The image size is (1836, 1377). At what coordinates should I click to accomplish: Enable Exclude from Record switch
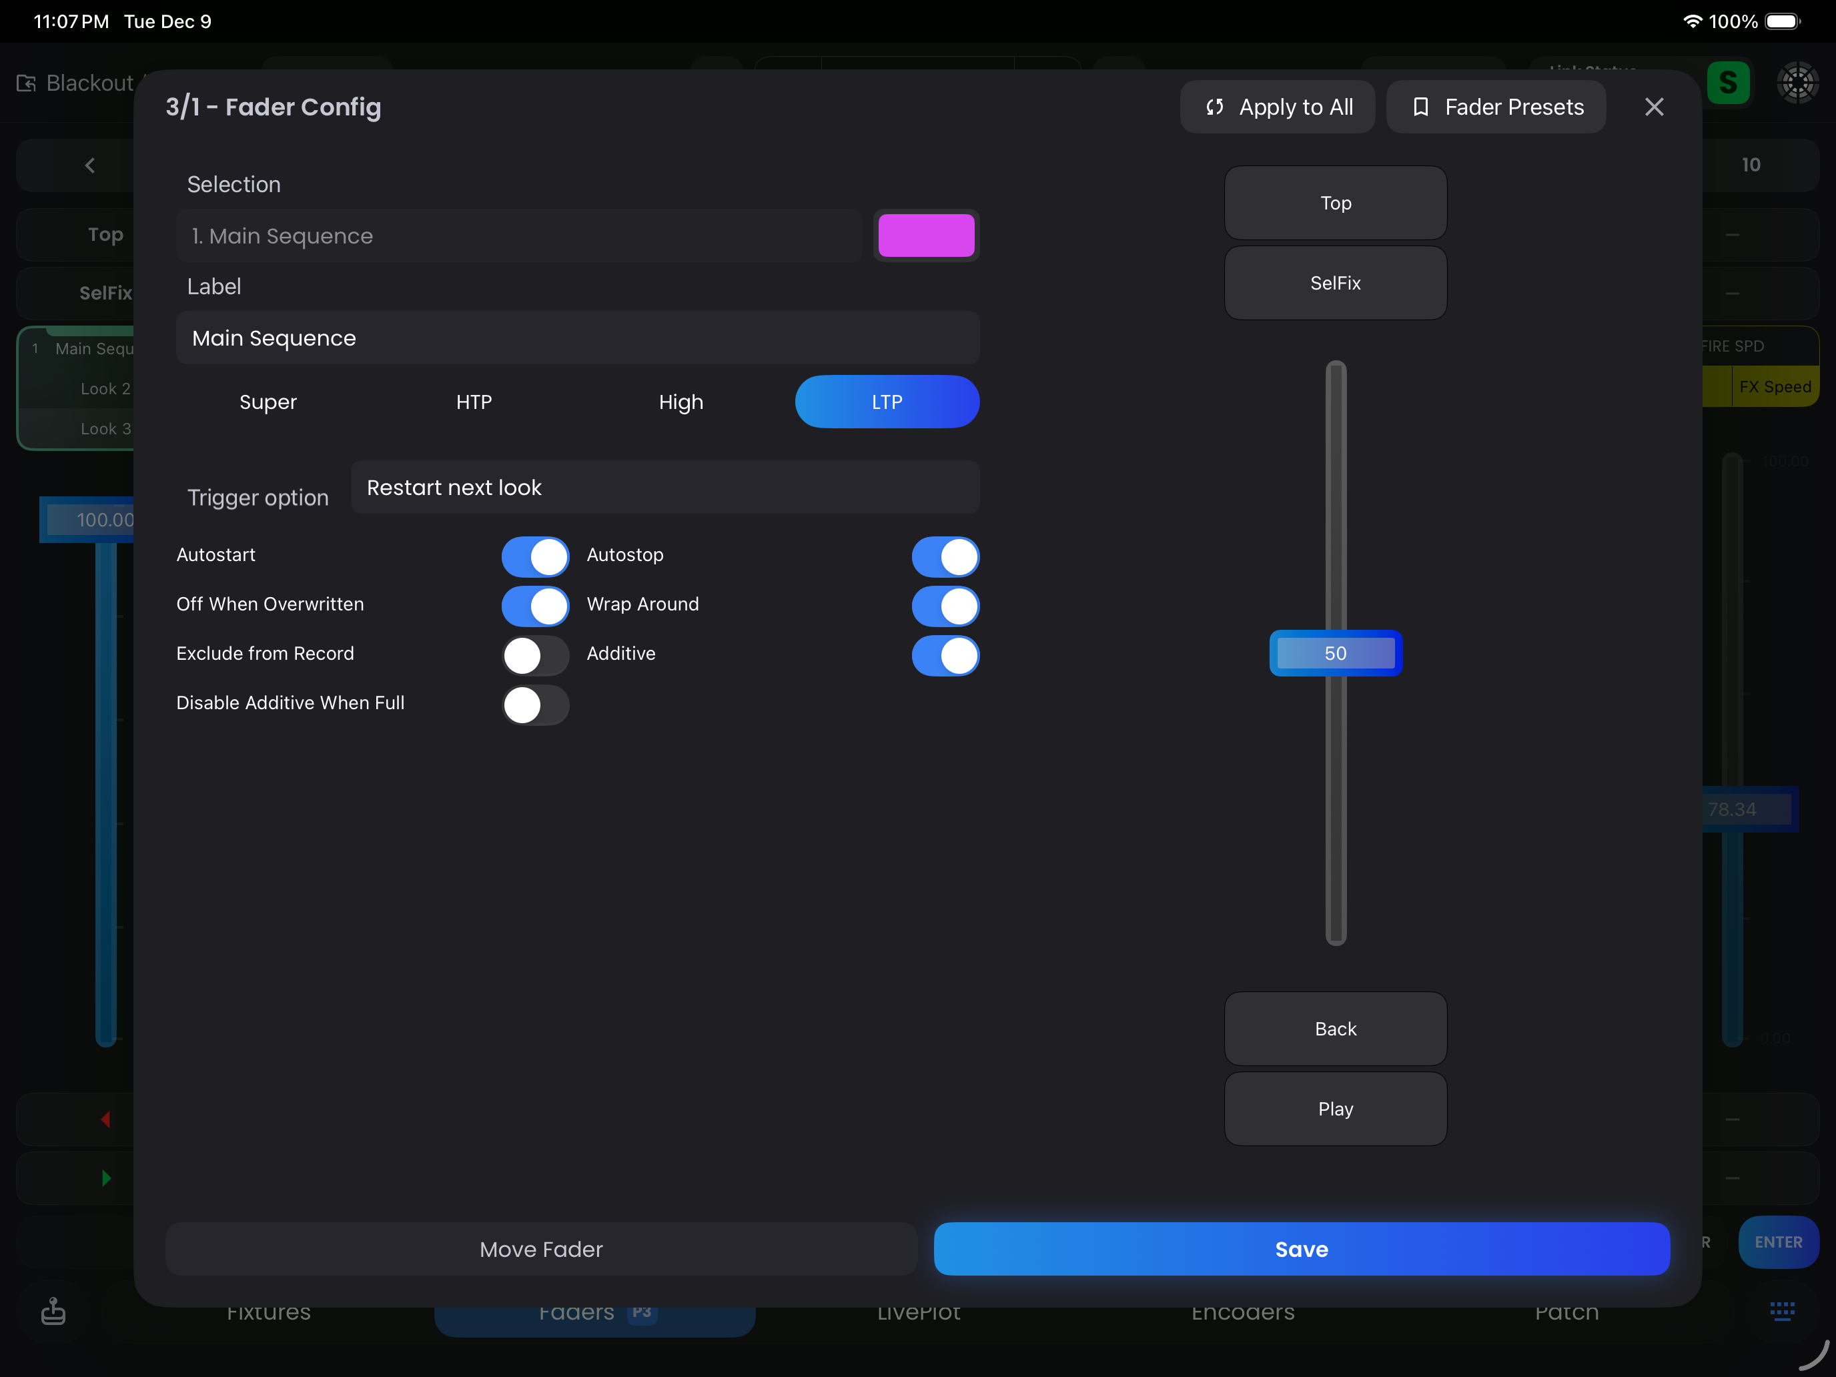[x=535, y=655]
